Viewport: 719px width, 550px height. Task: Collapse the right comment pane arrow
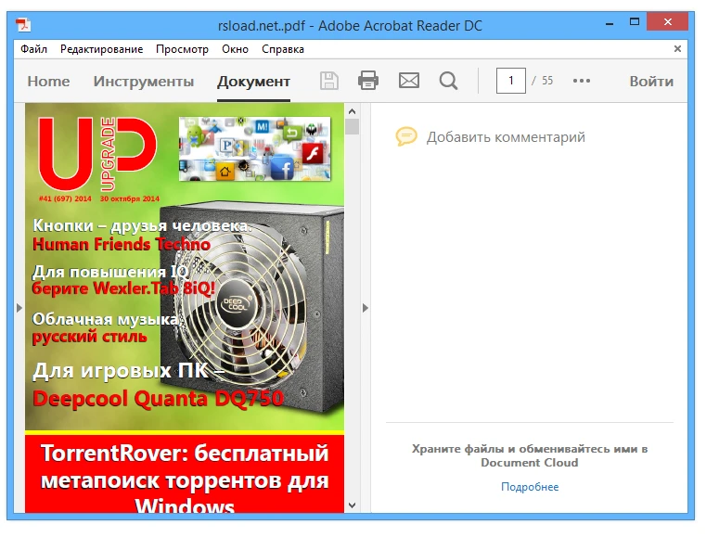[365, 308]
